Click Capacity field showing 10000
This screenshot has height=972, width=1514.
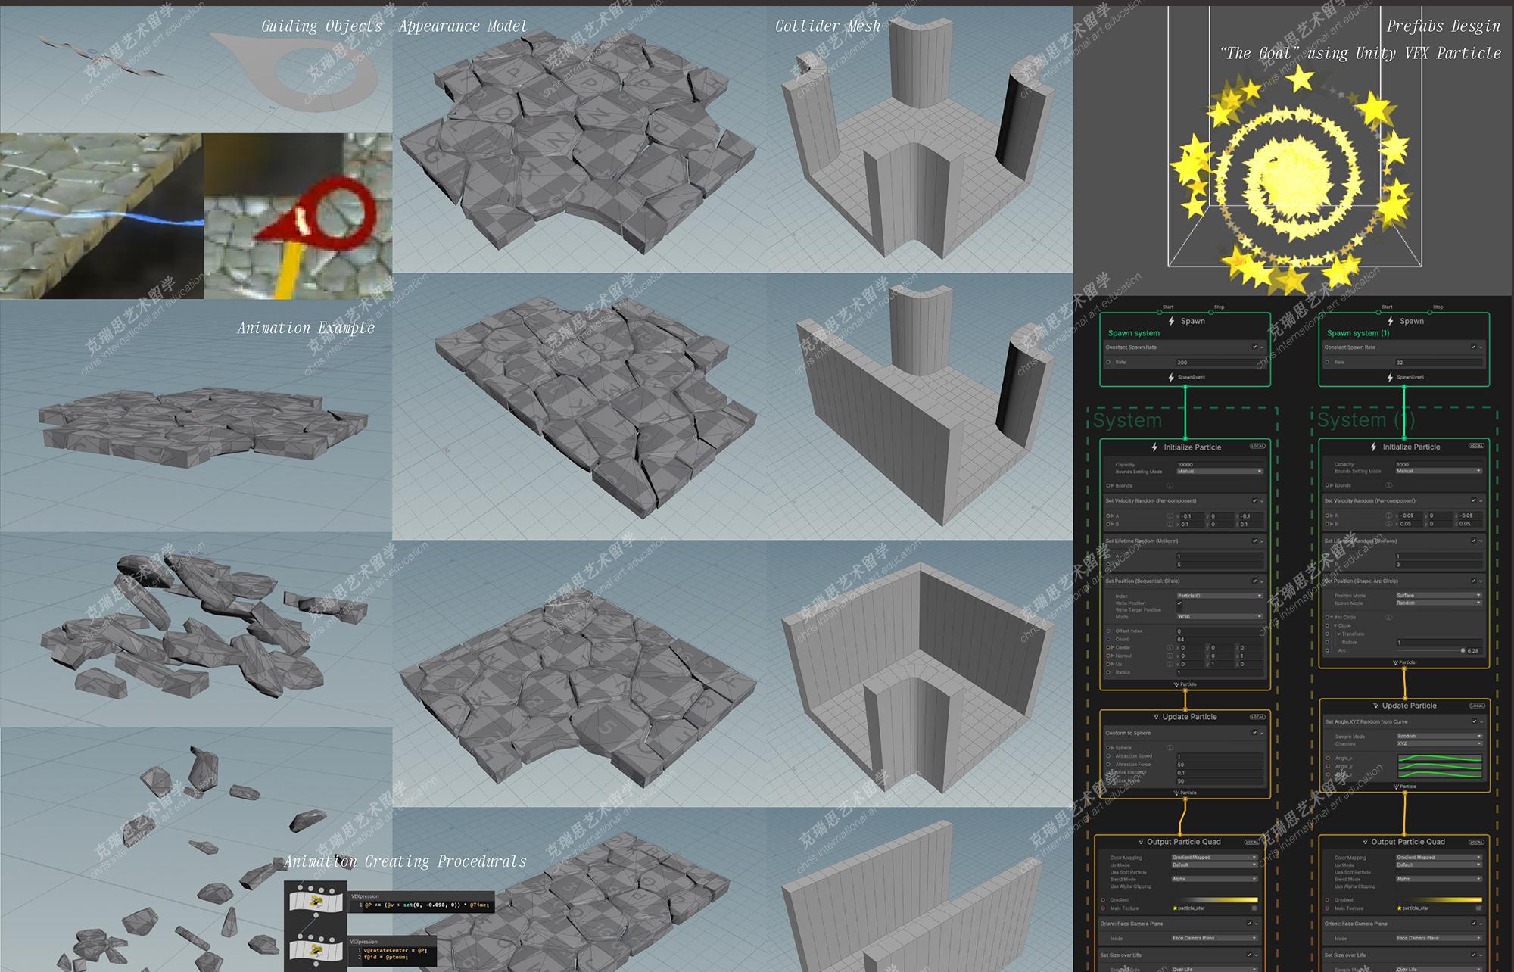pos(1220,464)
